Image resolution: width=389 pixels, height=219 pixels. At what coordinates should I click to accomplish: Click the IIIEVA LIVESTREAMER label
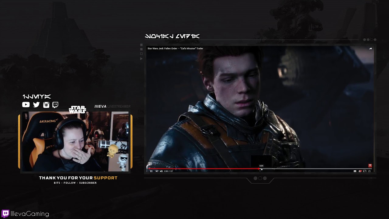112,106
